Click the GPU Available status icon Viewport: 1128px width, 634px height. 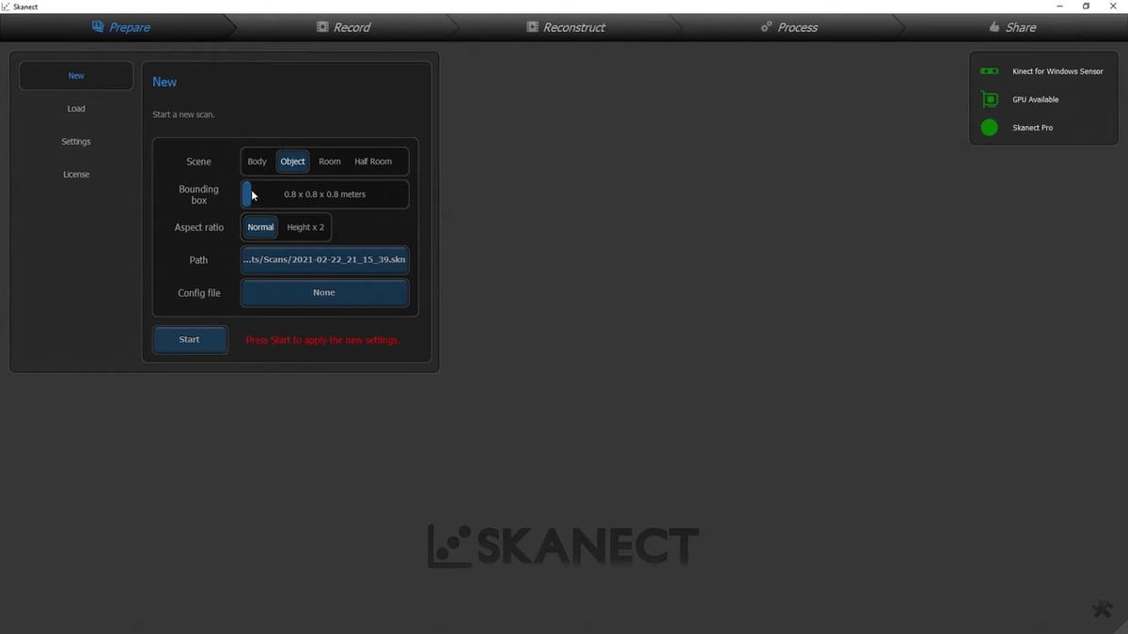pyautogui.click(x=989, y=100)
